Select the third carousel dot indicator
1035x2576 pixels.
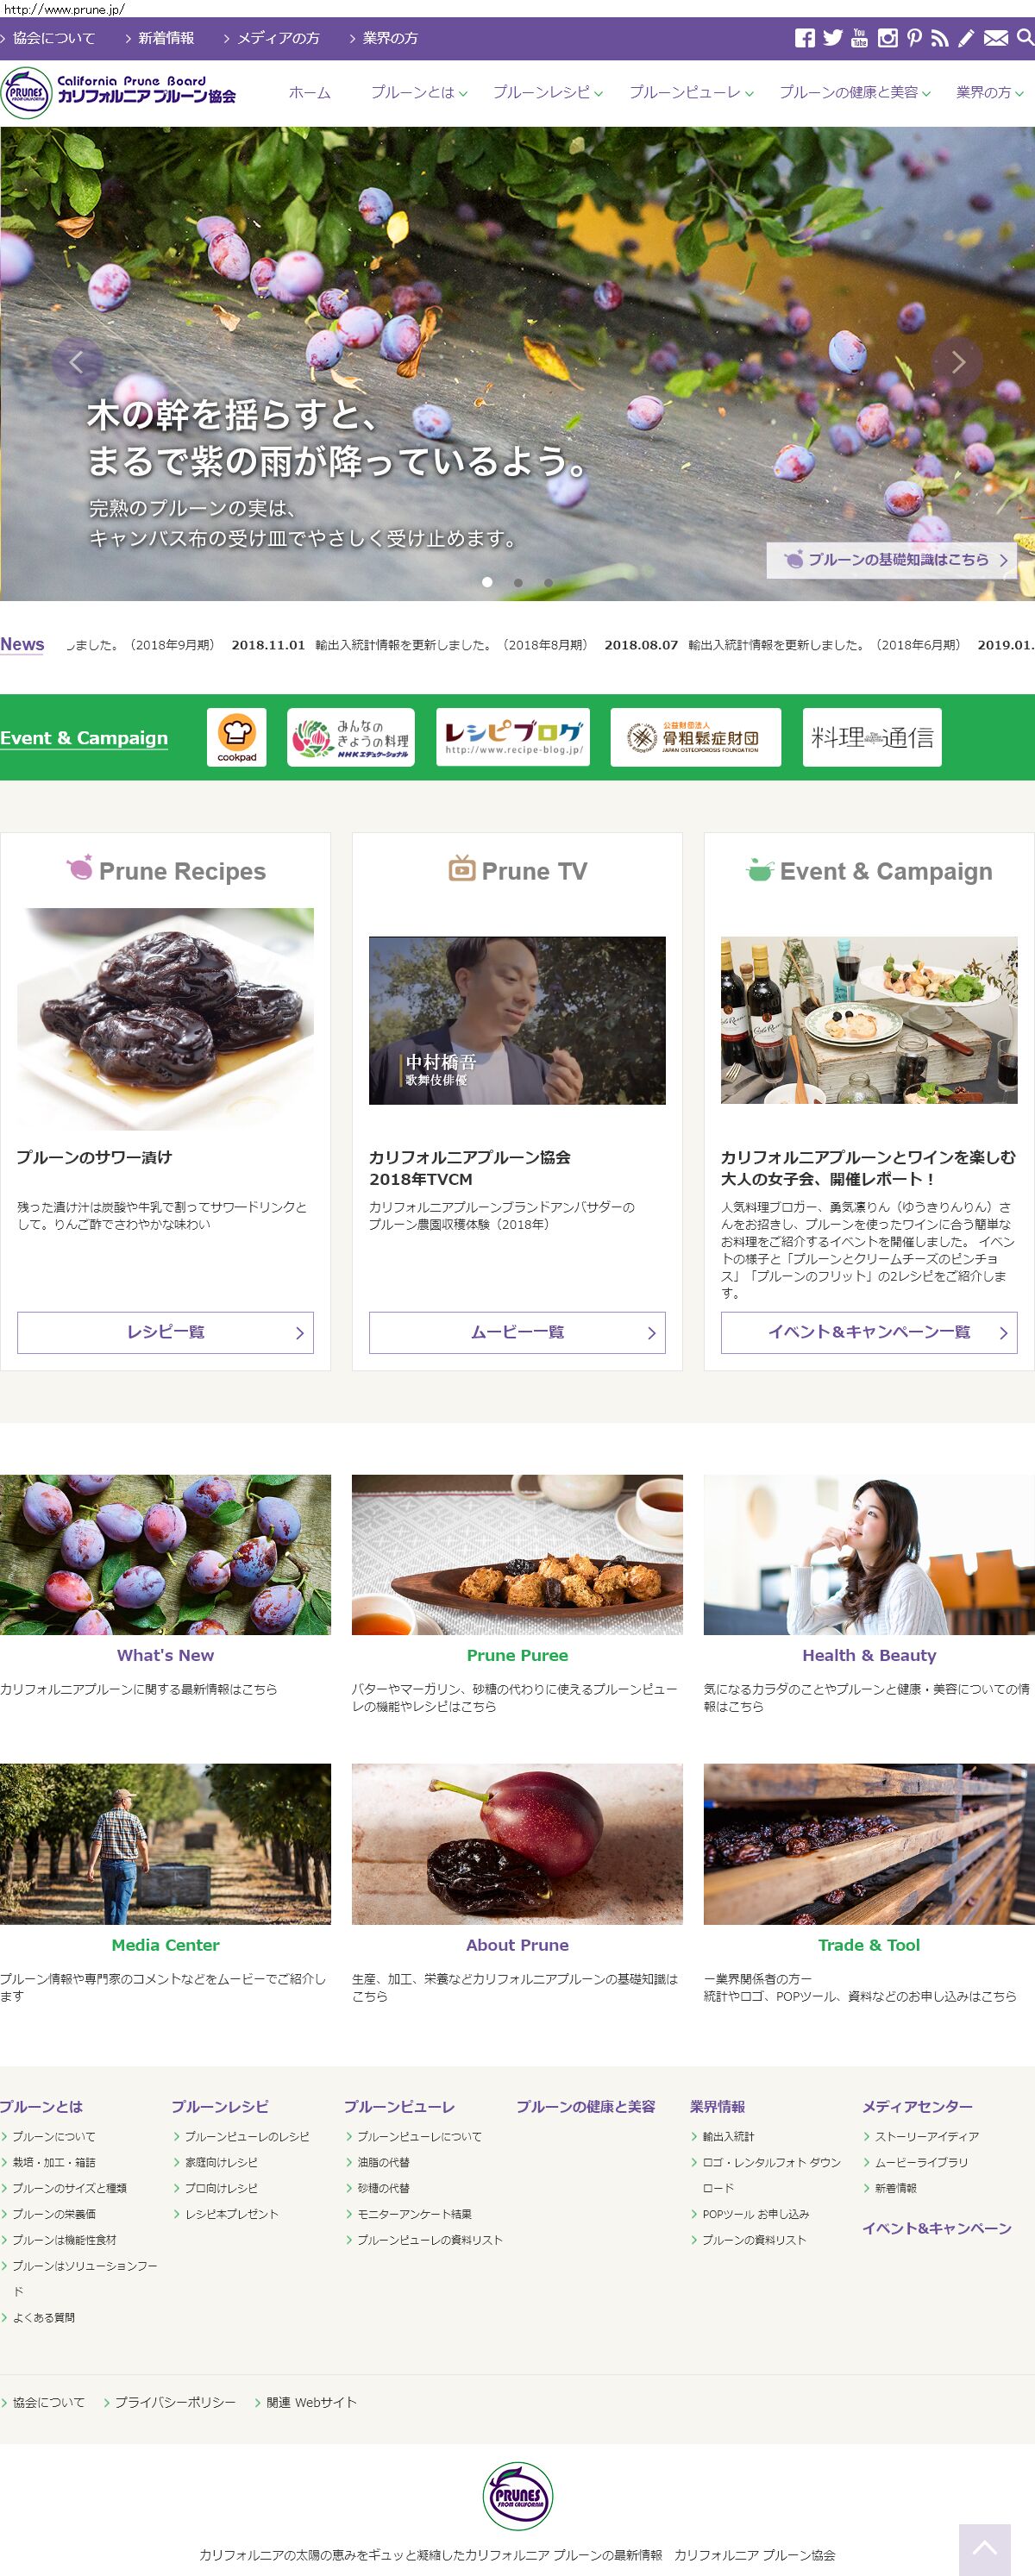pos(548,582)
